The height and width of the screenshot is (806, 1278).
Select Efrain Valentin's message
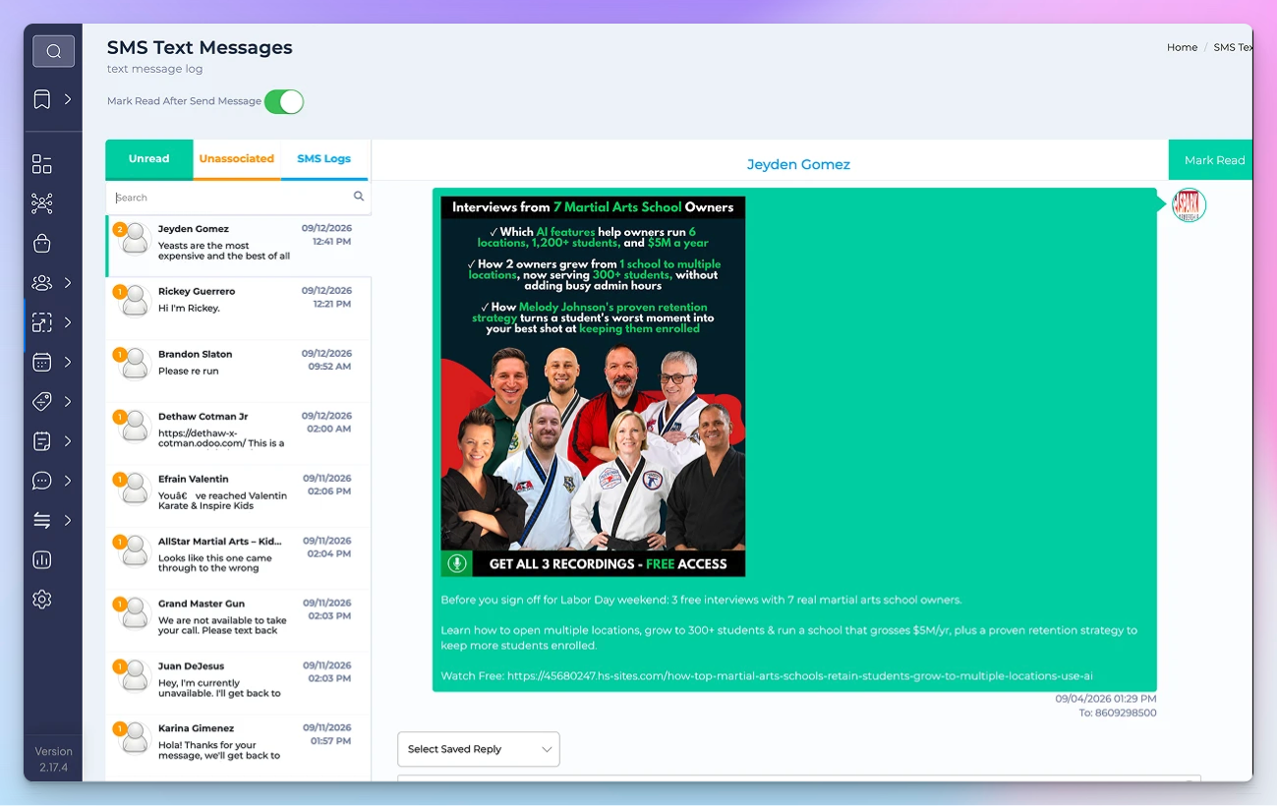(x=238, y=496)
